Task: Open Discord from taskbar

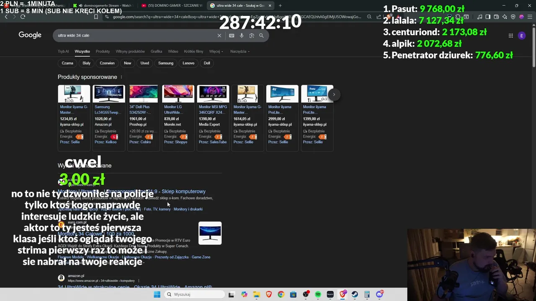Action: (x=379, y=294)
